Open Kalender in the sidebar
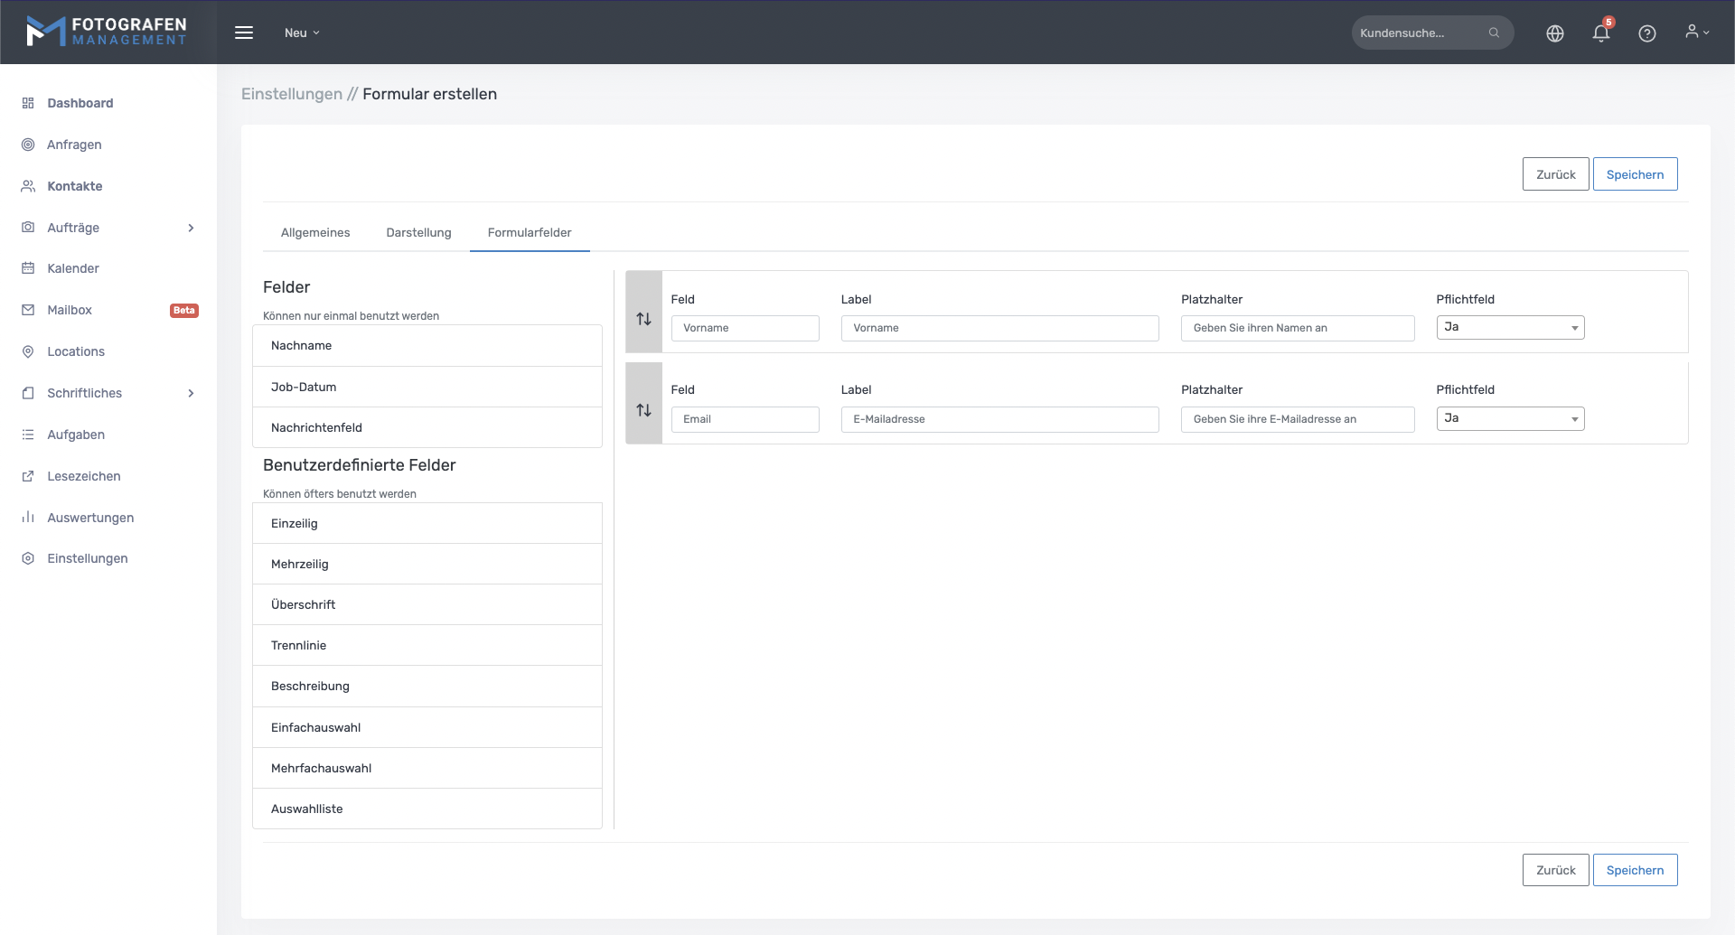Screen dimensions: 1735x935 [x=73, y=268]
